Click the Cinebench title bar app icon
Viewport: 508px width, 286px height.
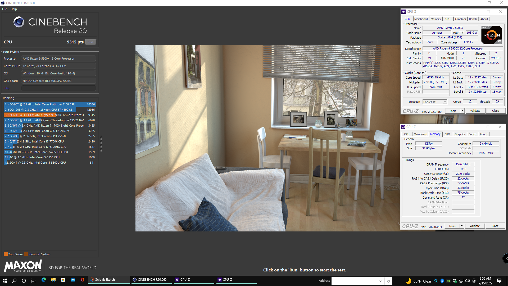tap(3, 3)
